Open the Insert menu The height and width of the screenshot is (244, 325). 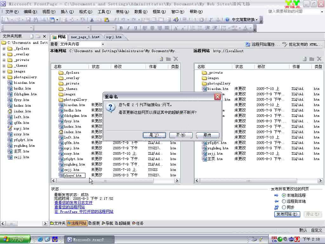tap(67, 12)
